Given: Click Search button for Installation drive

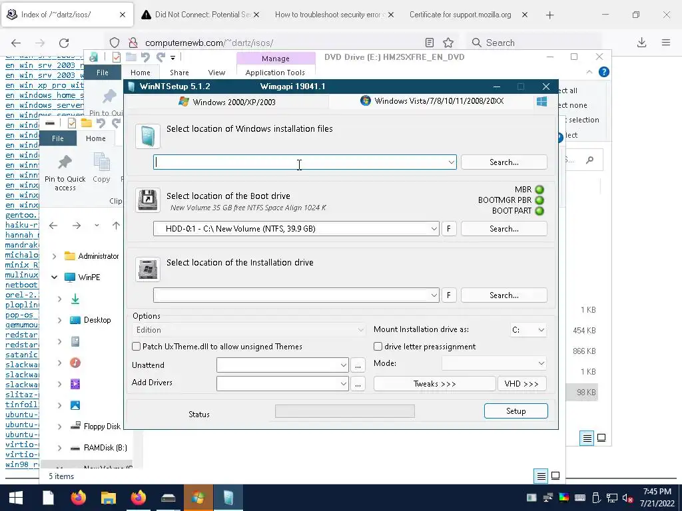Looking at the screenshot, I should tap(504, 295).
